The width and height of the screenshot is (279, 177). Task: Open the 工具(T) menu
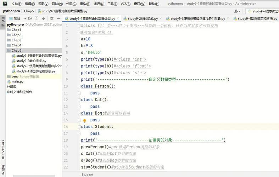(112, 4)
